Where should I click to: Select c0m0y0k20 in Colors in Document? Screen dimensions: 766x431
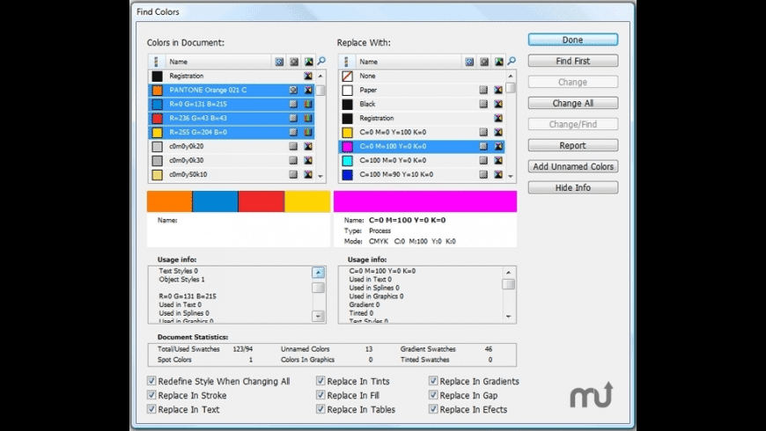[232, 146]
